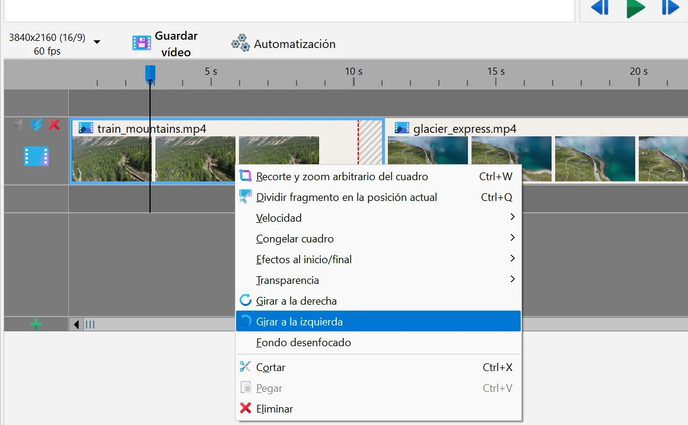Expand the Velocidad submenu
The image size is (688, 425).
point(378,218)
